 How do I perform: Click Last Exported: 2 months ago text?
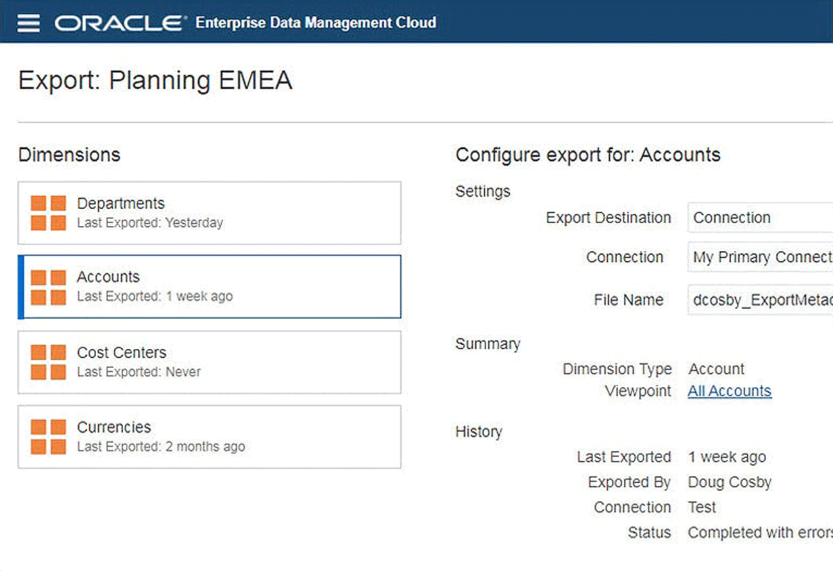click(160, 446)
